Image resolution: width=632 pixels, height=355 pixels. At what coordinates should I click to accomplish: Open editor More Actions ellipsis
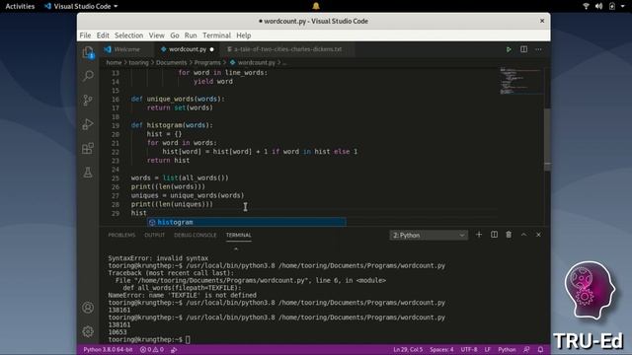[538, 49]
